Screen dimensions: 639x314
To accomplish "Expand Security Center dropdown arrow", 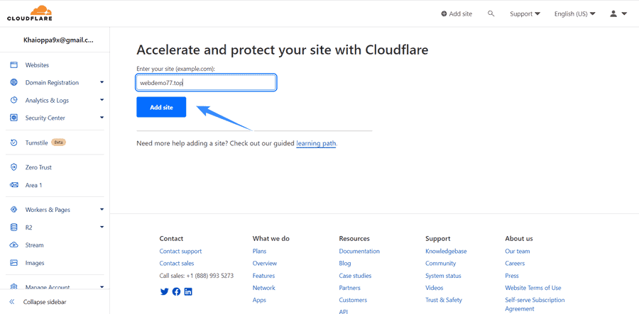I will (102, 118).
